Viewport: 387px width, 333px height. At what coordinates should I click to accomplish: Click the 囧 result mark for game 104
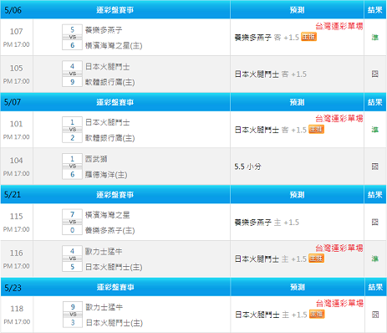375,166
